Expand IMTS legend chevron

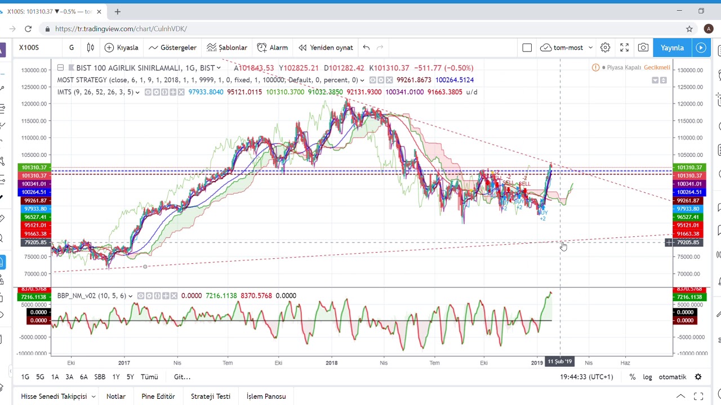[137, 92]
